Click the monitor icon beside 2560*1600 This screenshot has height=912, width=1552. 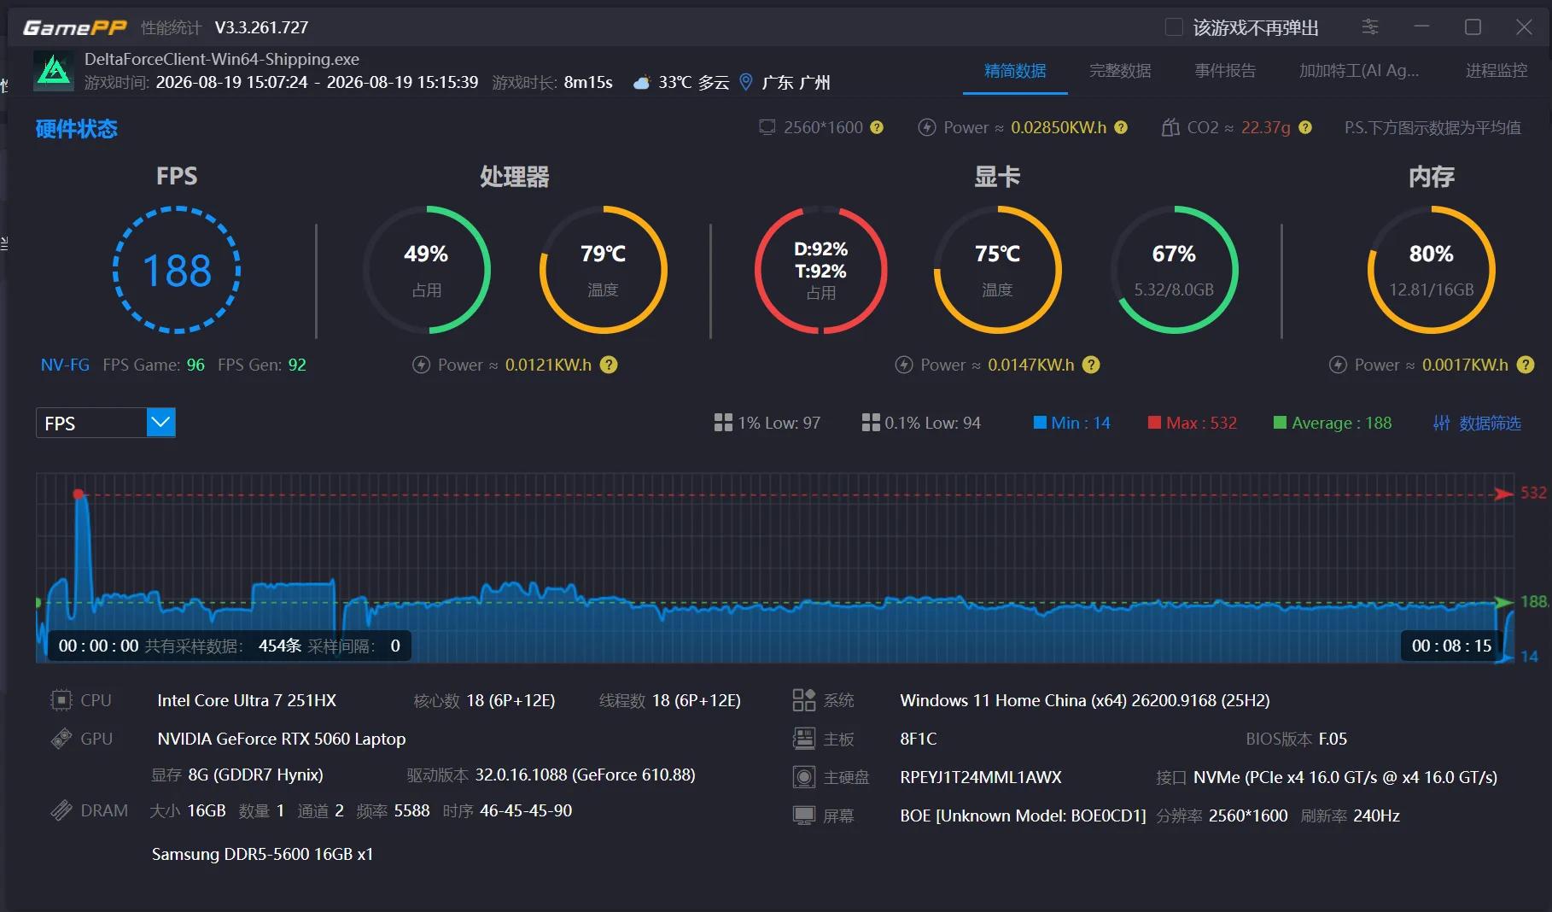click(767, 127)
